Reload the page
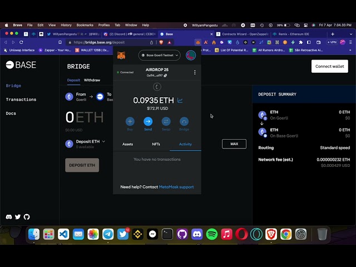The width and height of the screenshot is (356, 267). point(21,42)
